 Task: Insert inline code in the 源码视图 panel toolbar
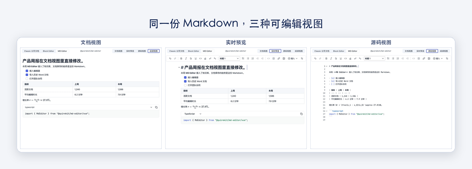[x=345, y=58]
